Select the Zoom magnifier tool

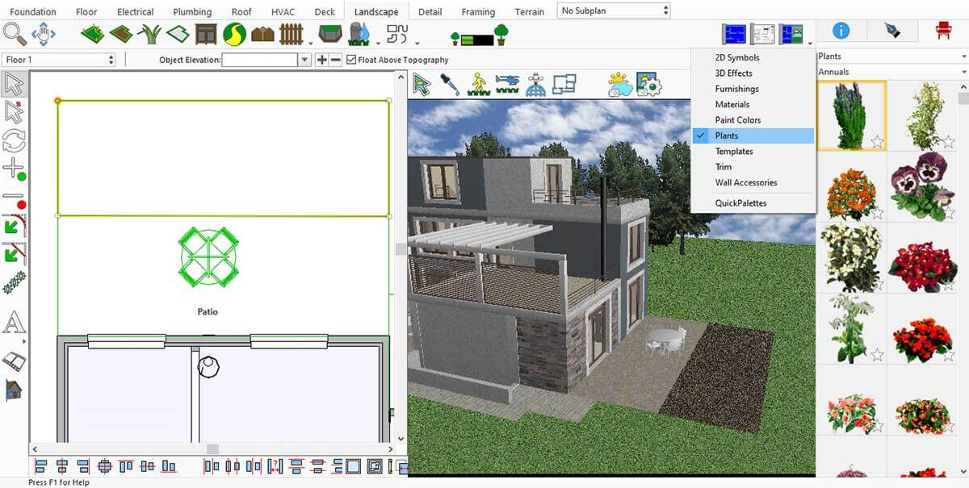point(15,34)
